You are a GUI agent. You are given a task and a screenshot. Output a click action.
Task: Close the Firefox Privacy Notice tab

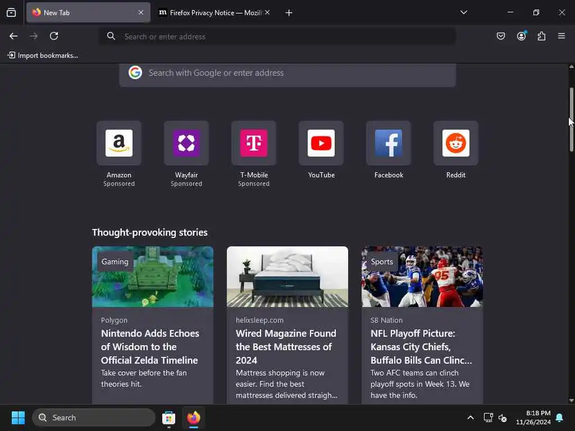coord(267,12)
